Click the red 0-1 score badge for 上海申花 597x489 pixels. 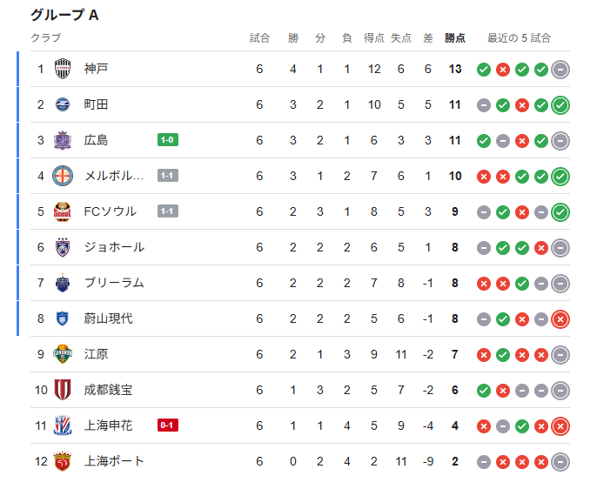[168, 425]
